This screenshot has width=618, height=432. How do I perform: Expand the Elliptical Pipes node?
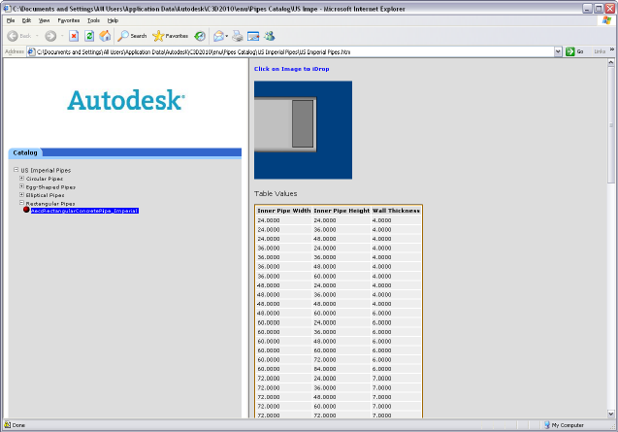[x=21, y=195]
